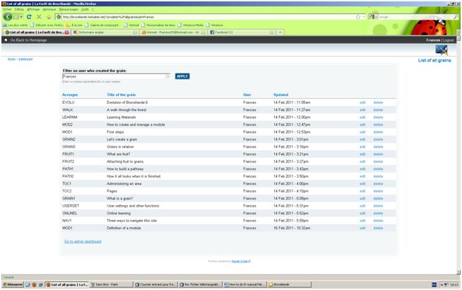This screenshot has height=290, width=462.
Task: Open the Édition menu
Action: point(19,9)
